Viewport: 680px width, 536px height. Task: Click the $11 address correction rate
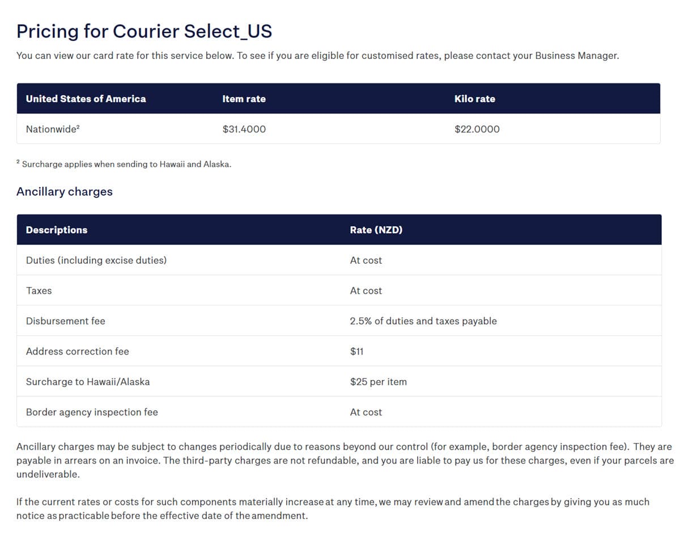(x=356, y=352)
